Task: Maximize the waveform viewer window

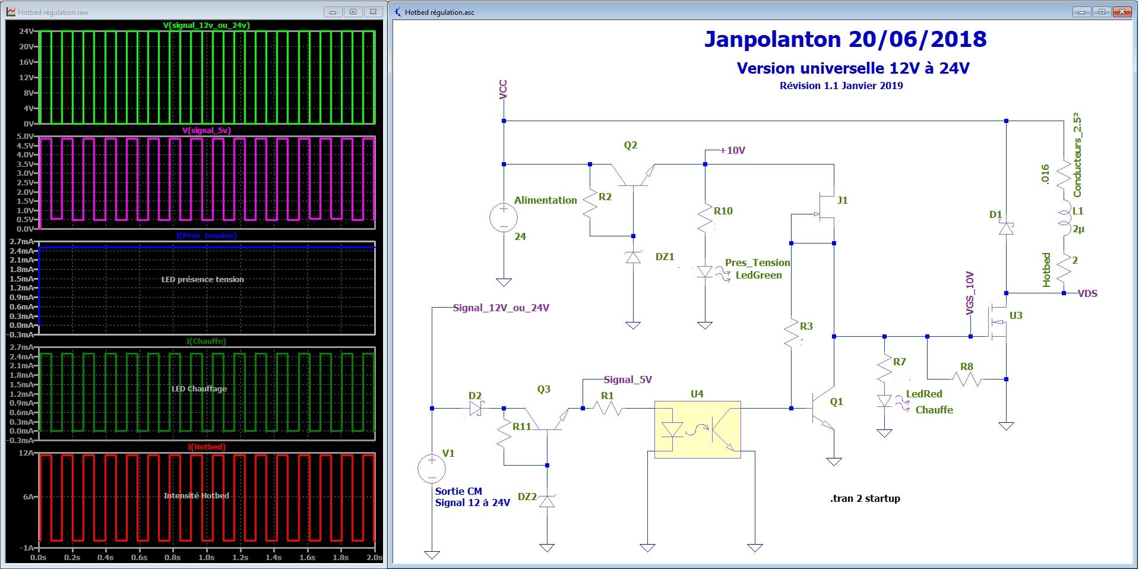Action: 353,11
